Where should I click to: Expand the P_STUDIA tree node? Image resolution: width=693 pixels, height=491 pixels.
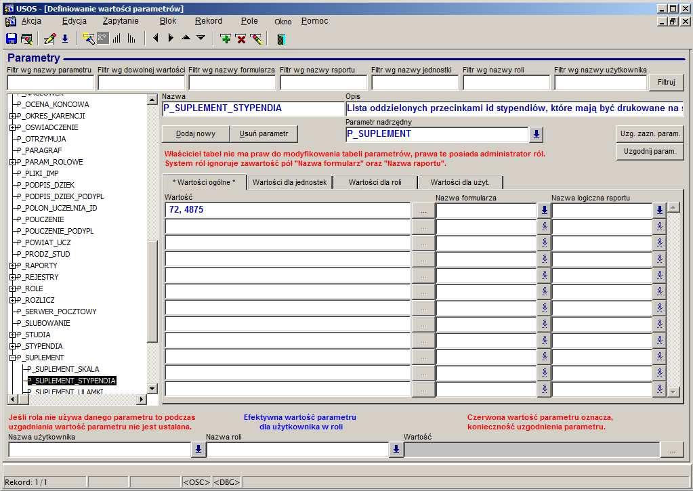point(12,335)
